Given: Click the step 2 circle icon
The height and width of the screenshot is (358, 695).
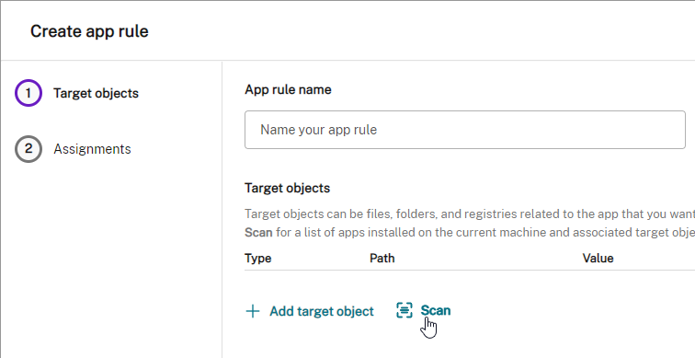Looking at the screenshot, I should [28, 148].
